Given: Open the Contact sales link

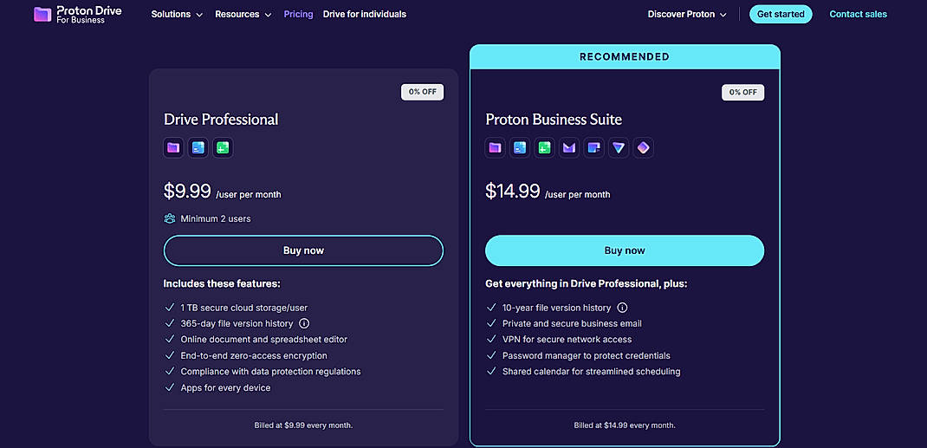Looking at the screenshot, I should 858,14.
